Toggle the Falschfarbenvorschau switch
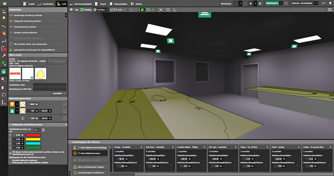 click(38, 130)
